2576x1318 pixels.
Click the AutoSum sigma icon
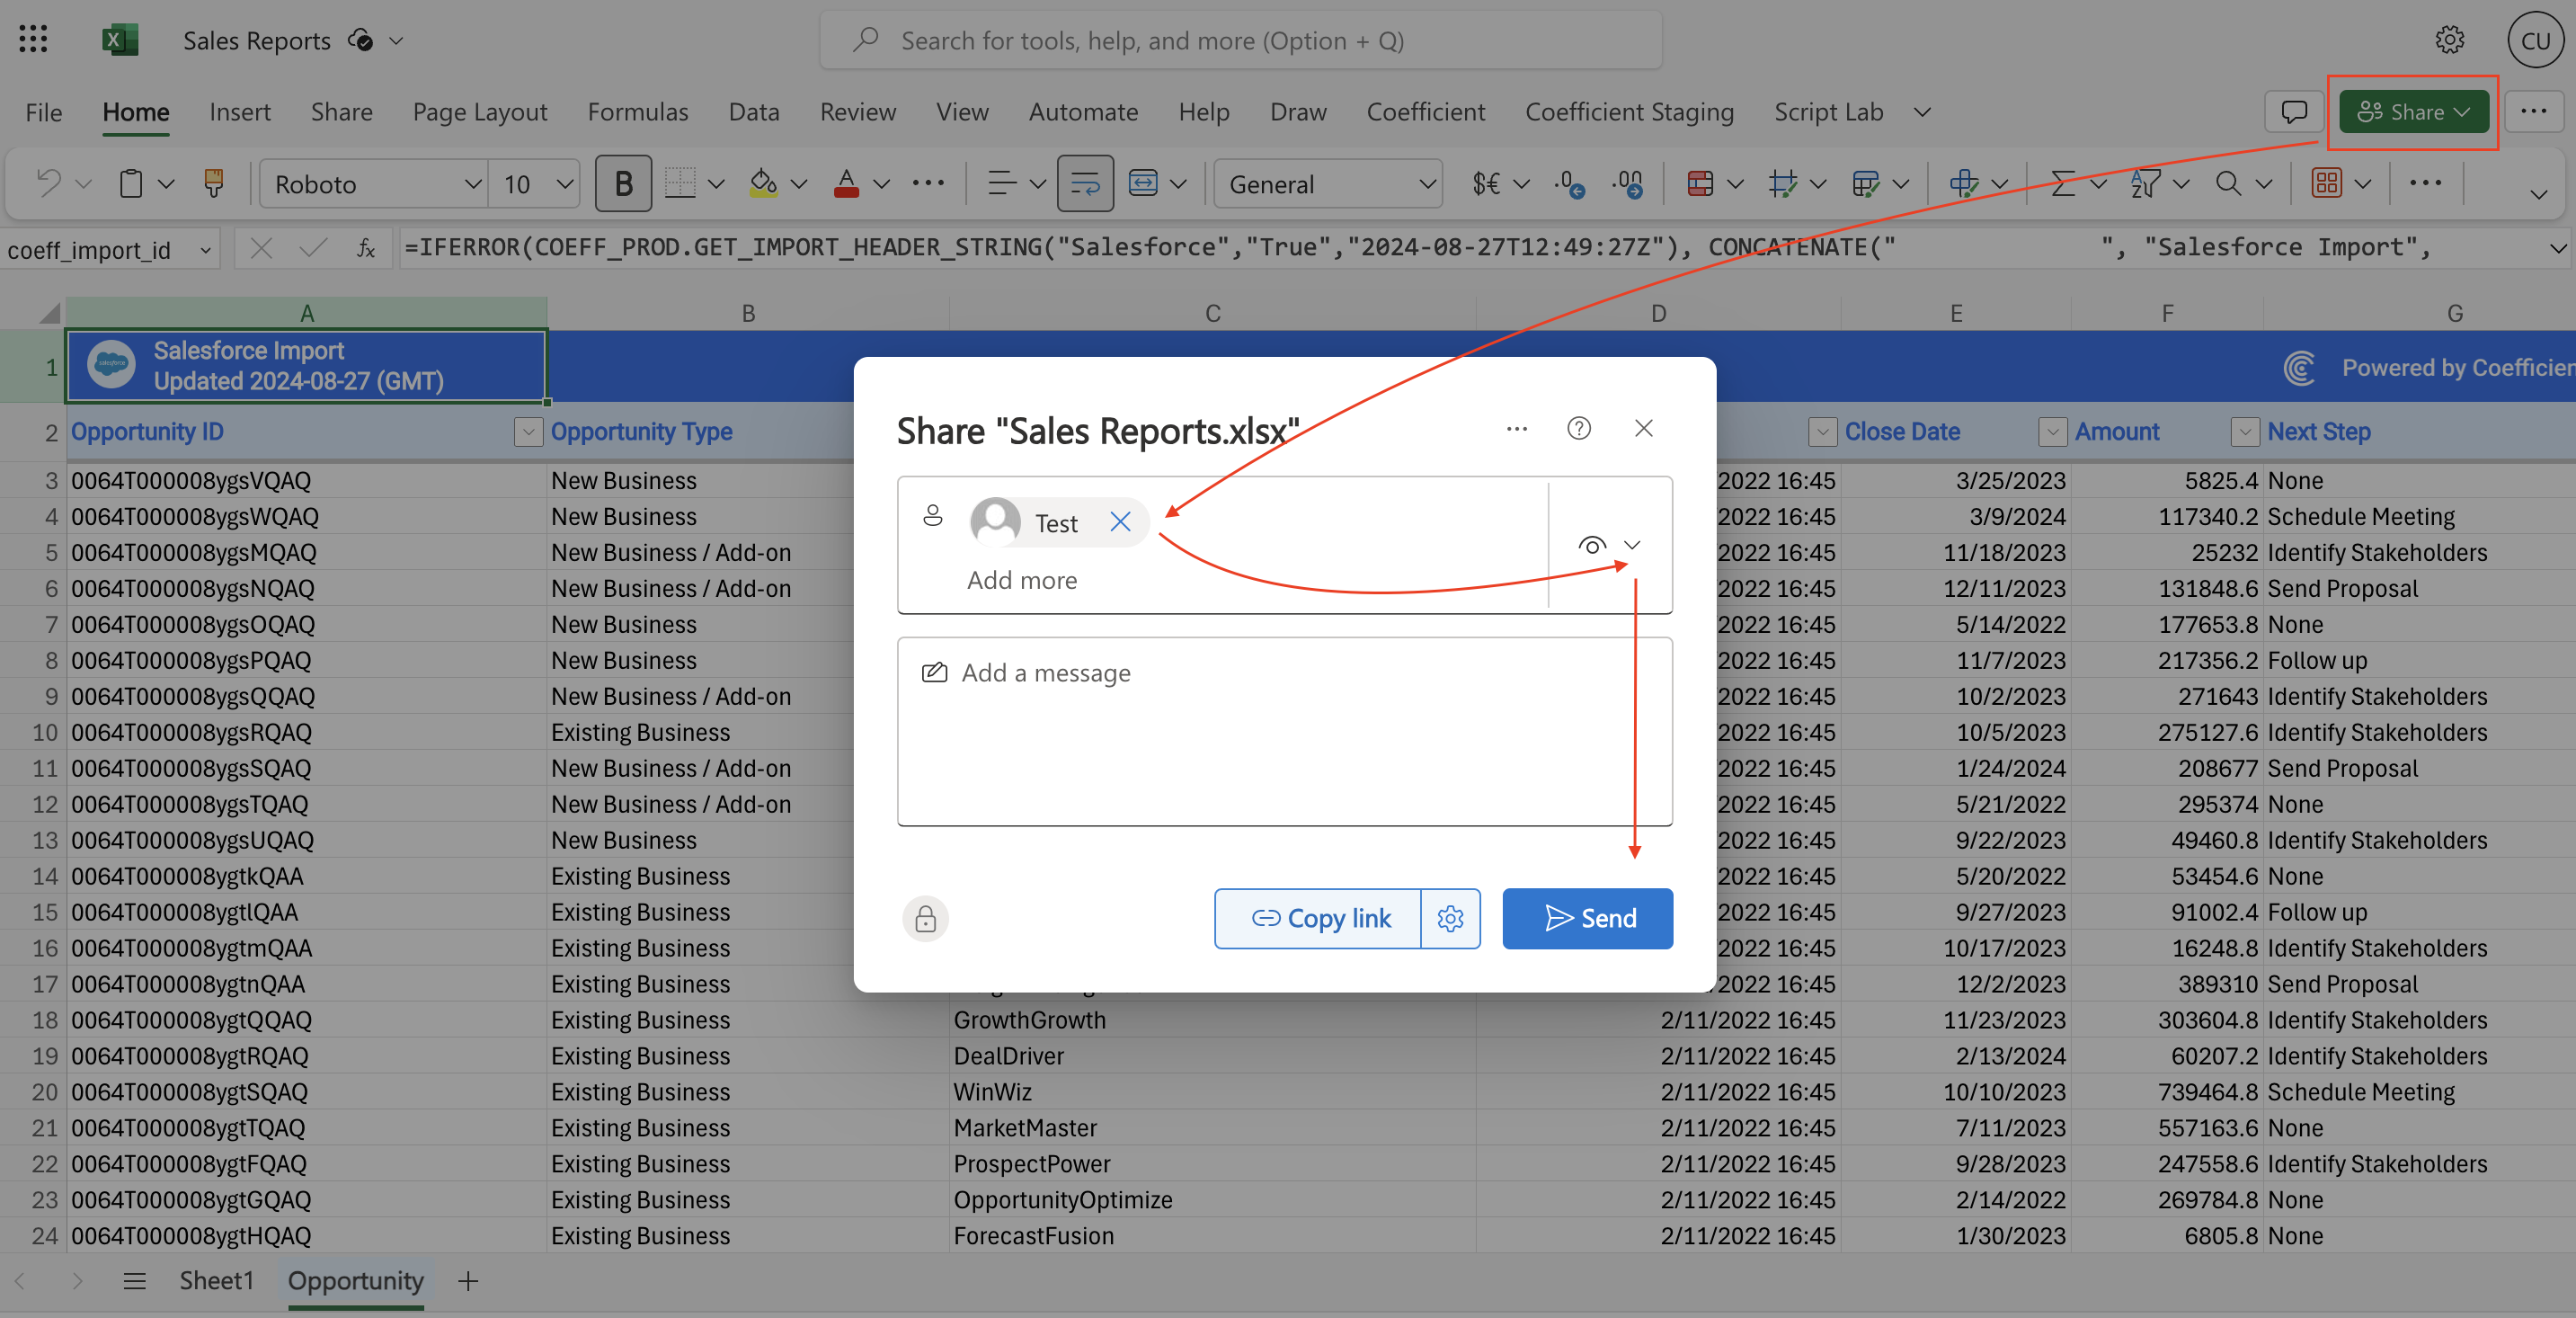tap(2063, 183)
